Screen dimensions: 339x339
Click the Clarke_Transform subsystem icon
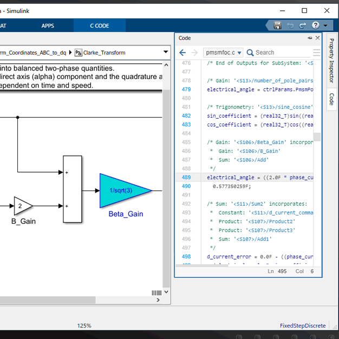point(79,53)
